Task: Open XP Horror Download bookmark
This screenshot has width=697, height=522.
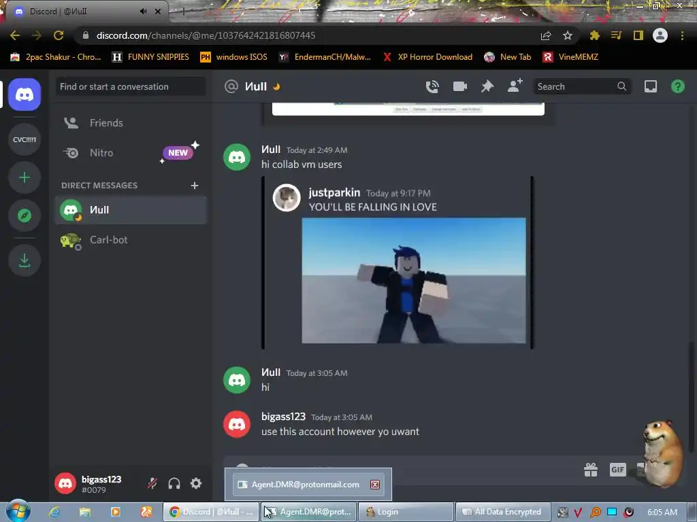Action: tap(427, 57)
